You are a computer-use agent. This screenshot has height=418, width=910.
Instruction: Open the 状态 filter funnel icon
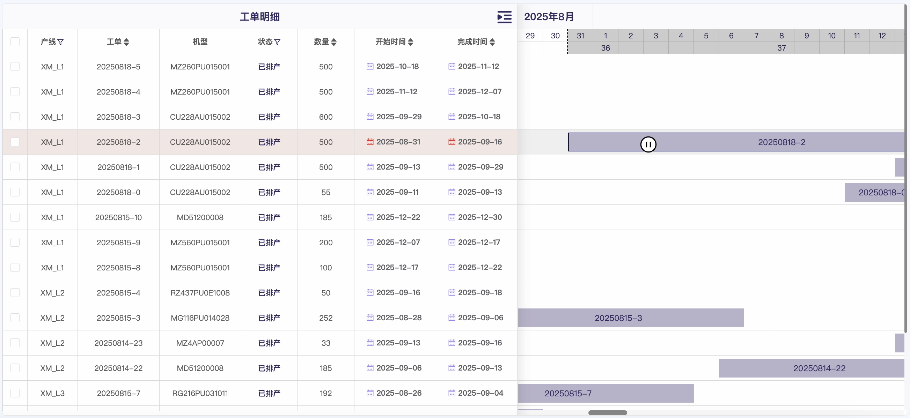277,42
